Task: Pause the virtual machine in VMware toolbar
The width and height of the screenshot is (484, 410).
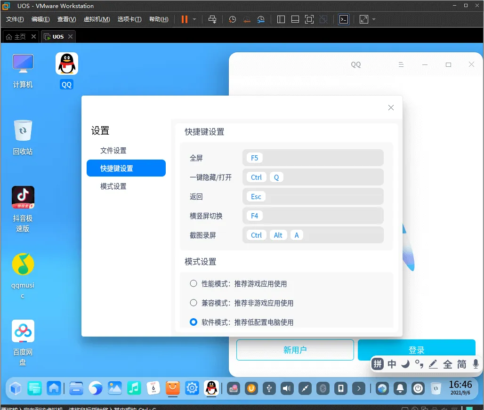Action: (184, 19)
